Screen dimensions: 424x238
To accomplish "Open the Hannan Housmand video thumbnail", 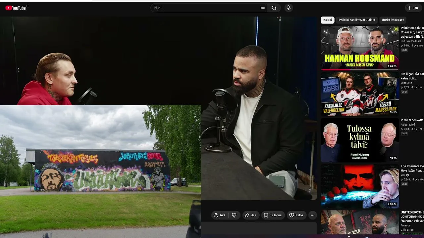I will pos(360,48).
